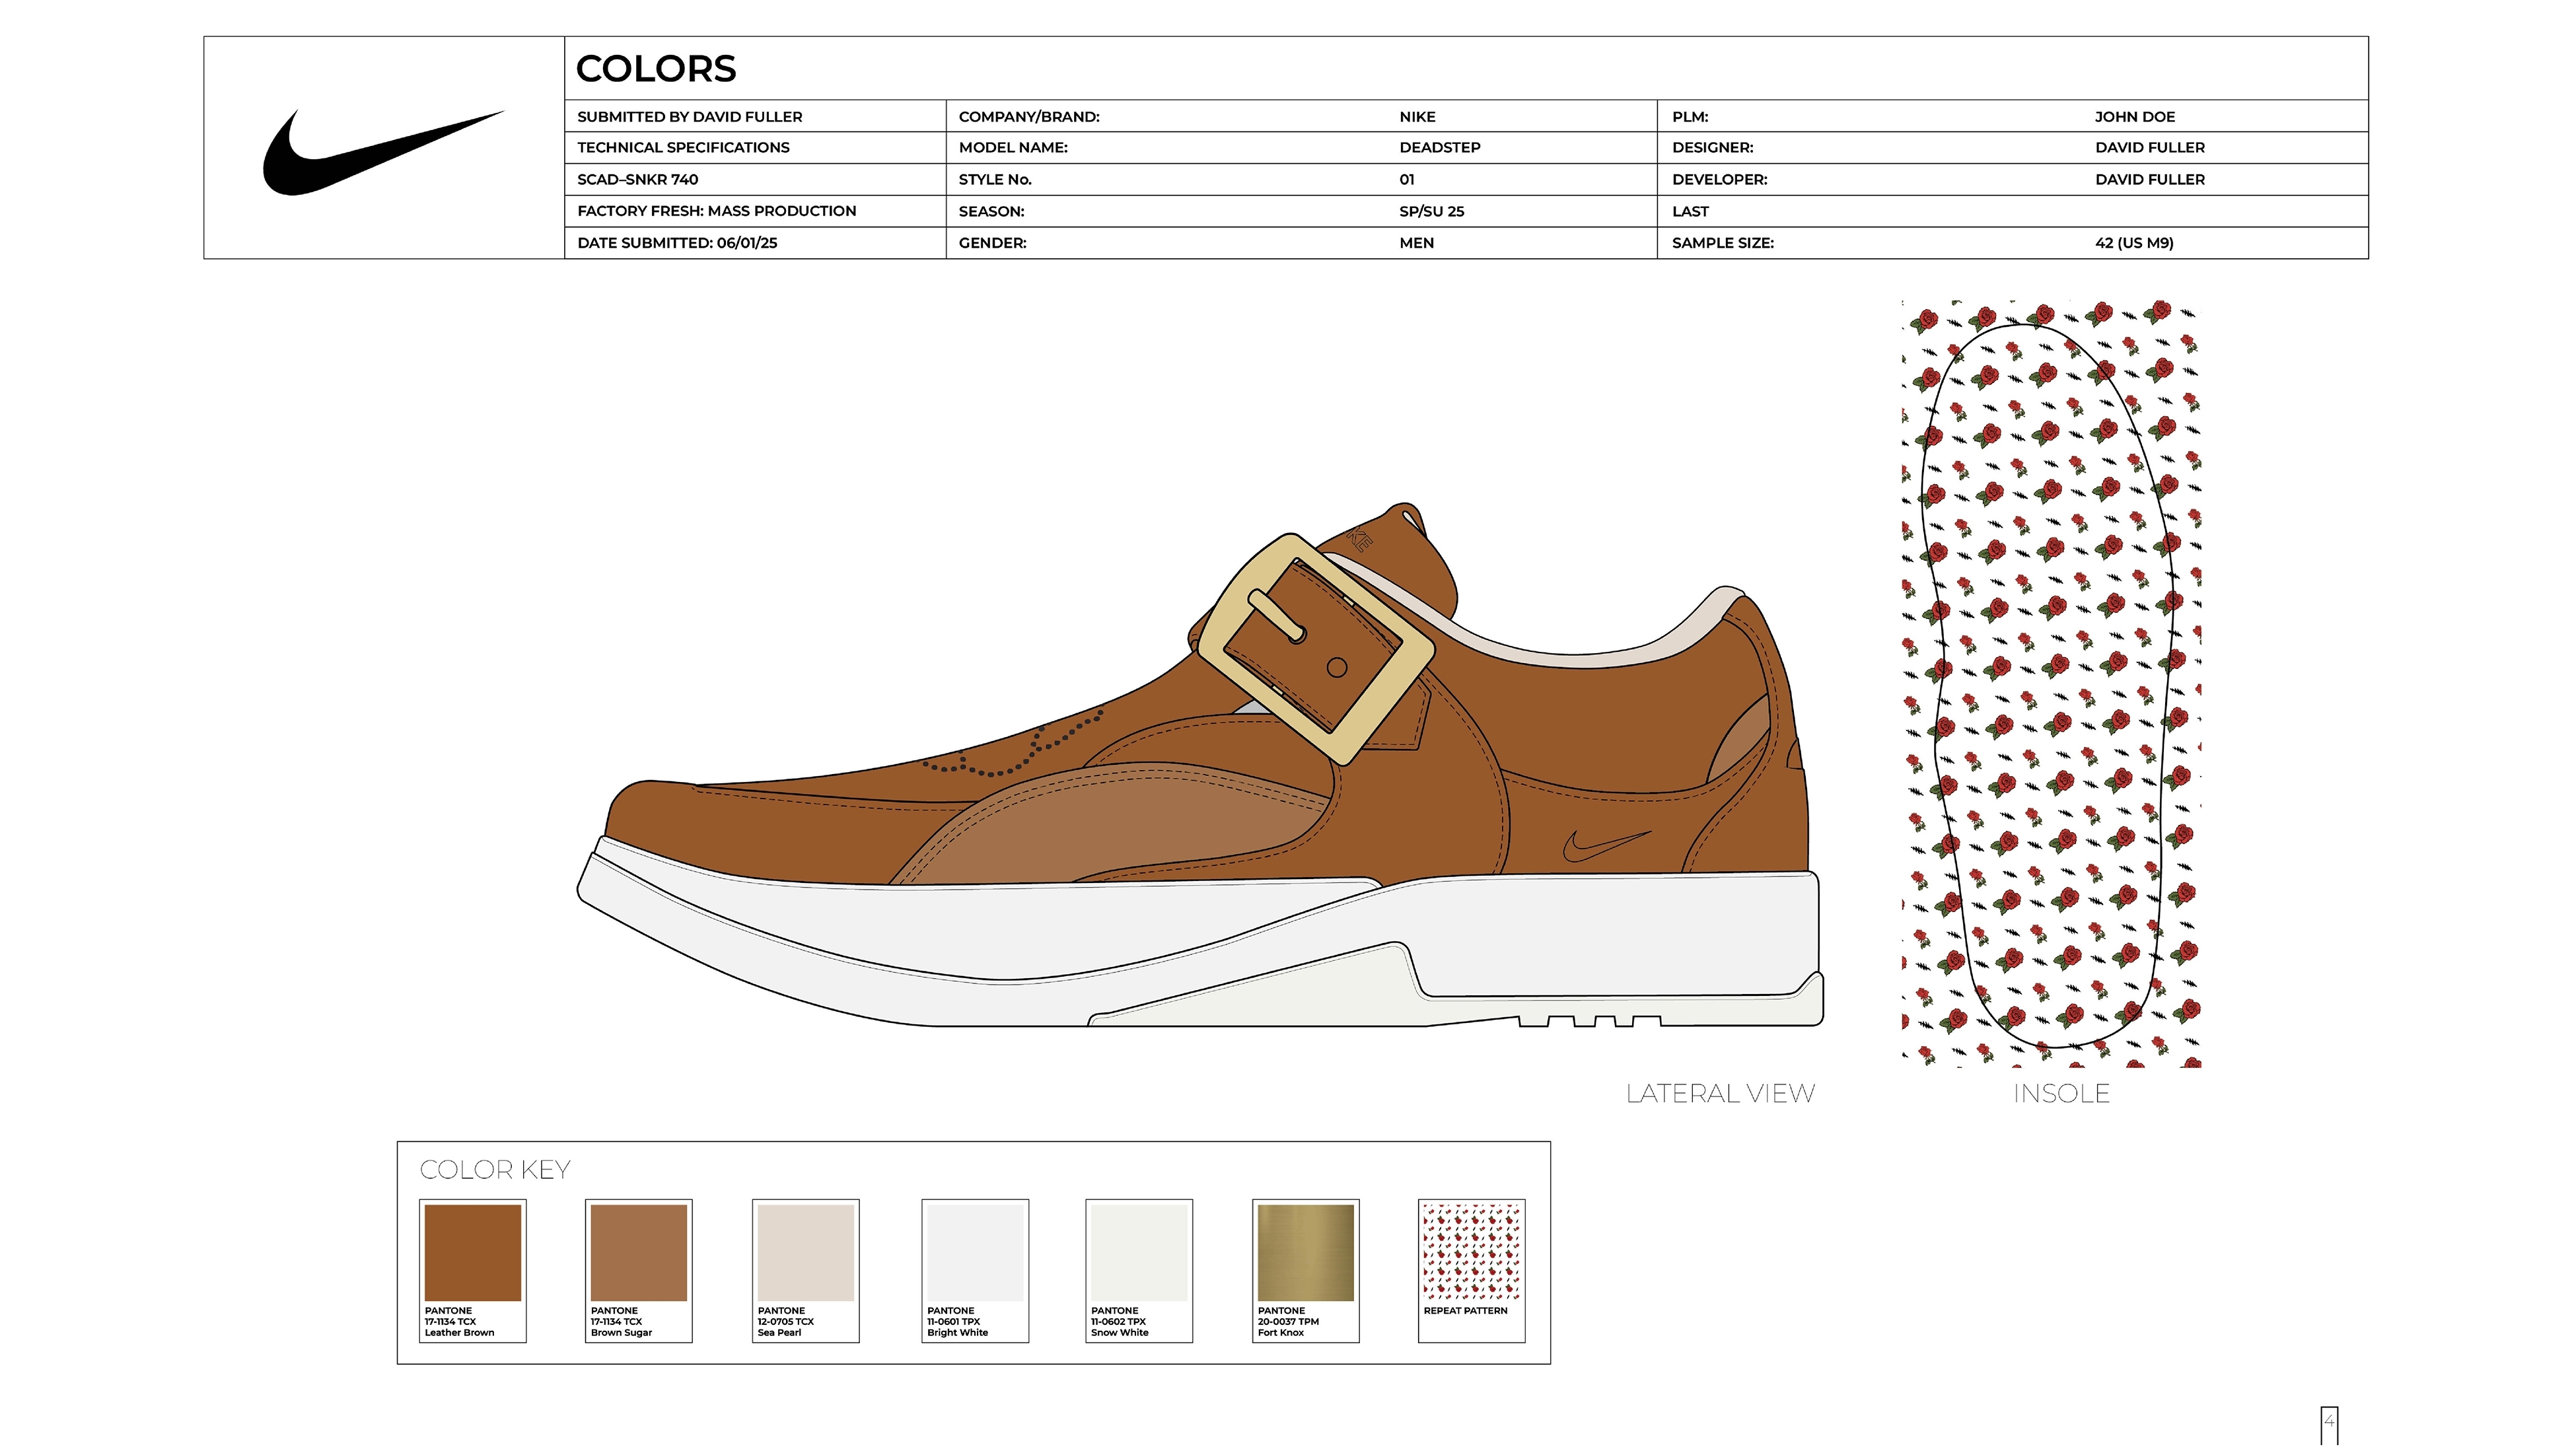Click the buckle strap hole circle

click(x=1337, y=668)
